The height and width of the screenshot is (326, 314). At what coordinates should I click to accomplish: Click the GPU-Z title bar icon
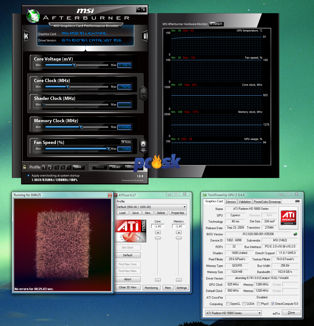coord(205,195)
